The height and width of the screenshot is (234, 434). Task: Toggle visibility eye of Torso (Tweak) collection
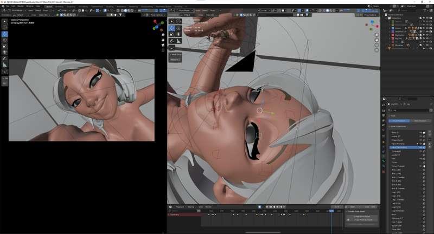[420, 166]
